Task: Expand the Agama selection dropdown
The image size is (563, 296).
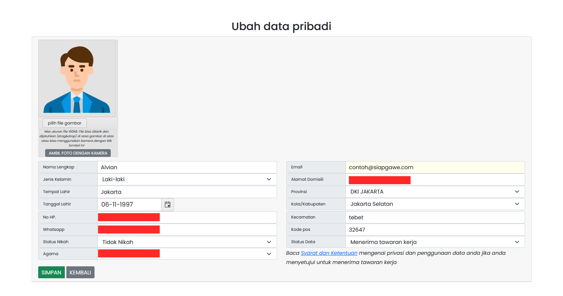Action: (187, 254)
